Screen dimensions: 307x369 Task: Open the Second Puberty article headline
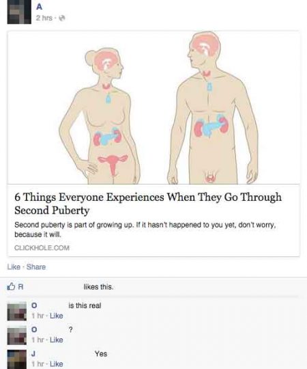pos(148,204)
